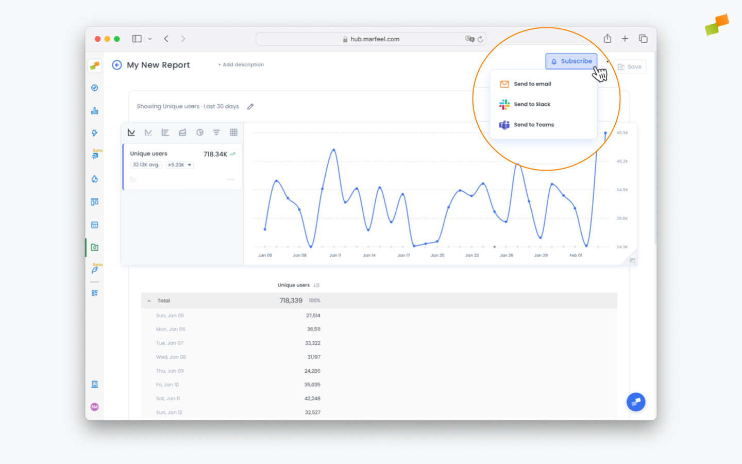Choose Send to email option
The width and height of the screenshot is (742, 464).
[x=532, y=84]
